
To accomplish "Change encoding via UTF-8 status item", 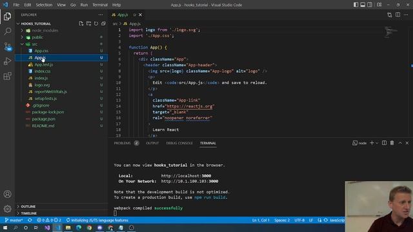I will tap(299, 220).
